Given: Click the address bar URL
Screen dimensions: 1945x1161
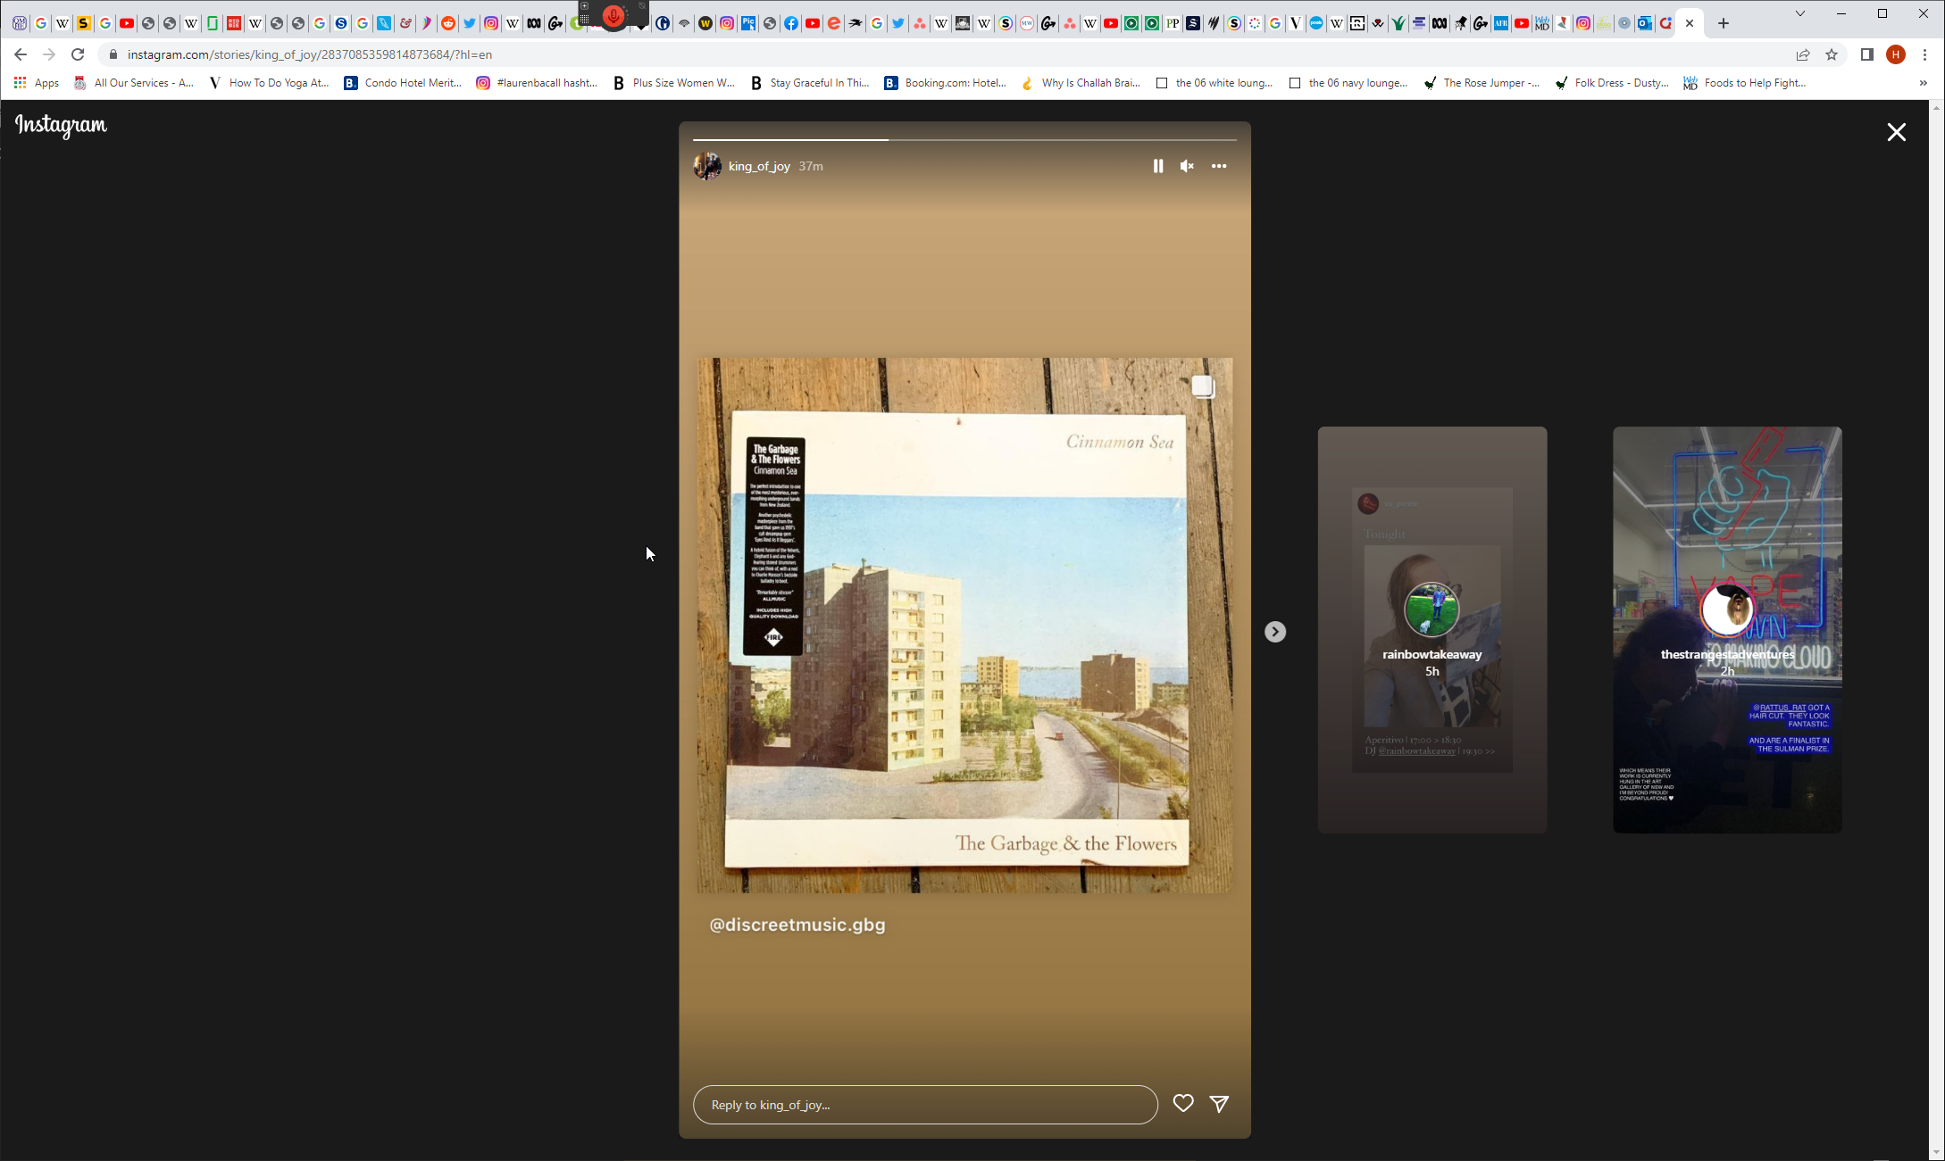Looking at the screenshot, I should click(310, 54).
